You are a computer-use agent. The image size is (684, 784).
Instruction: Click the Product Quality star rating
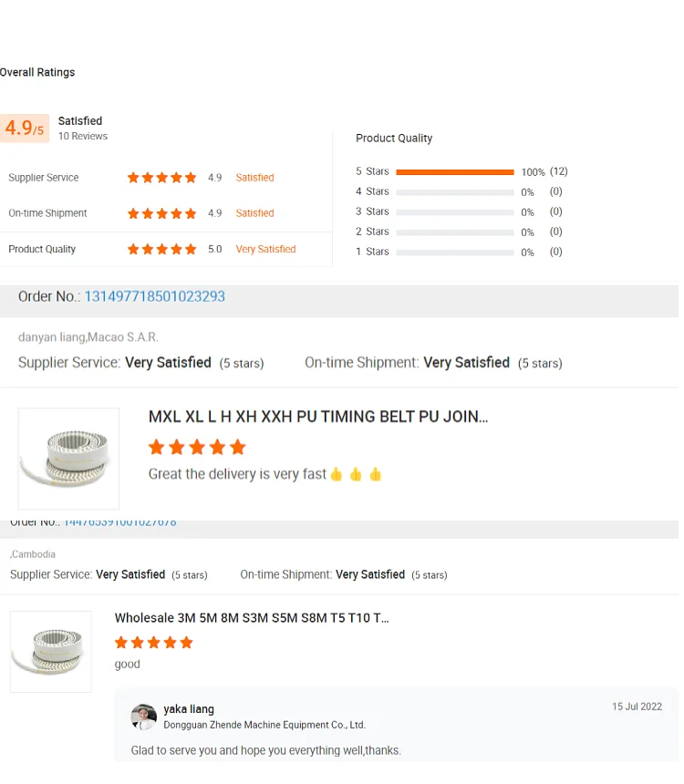pos(161,249)
